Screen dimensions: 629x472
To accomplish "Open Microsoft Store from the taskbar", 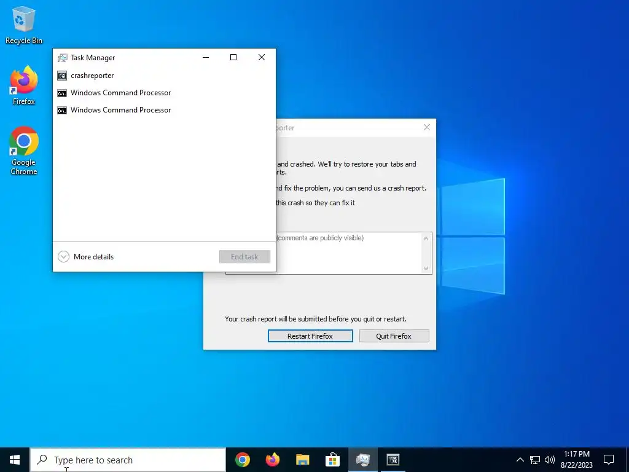I will (x=332, y=460).
